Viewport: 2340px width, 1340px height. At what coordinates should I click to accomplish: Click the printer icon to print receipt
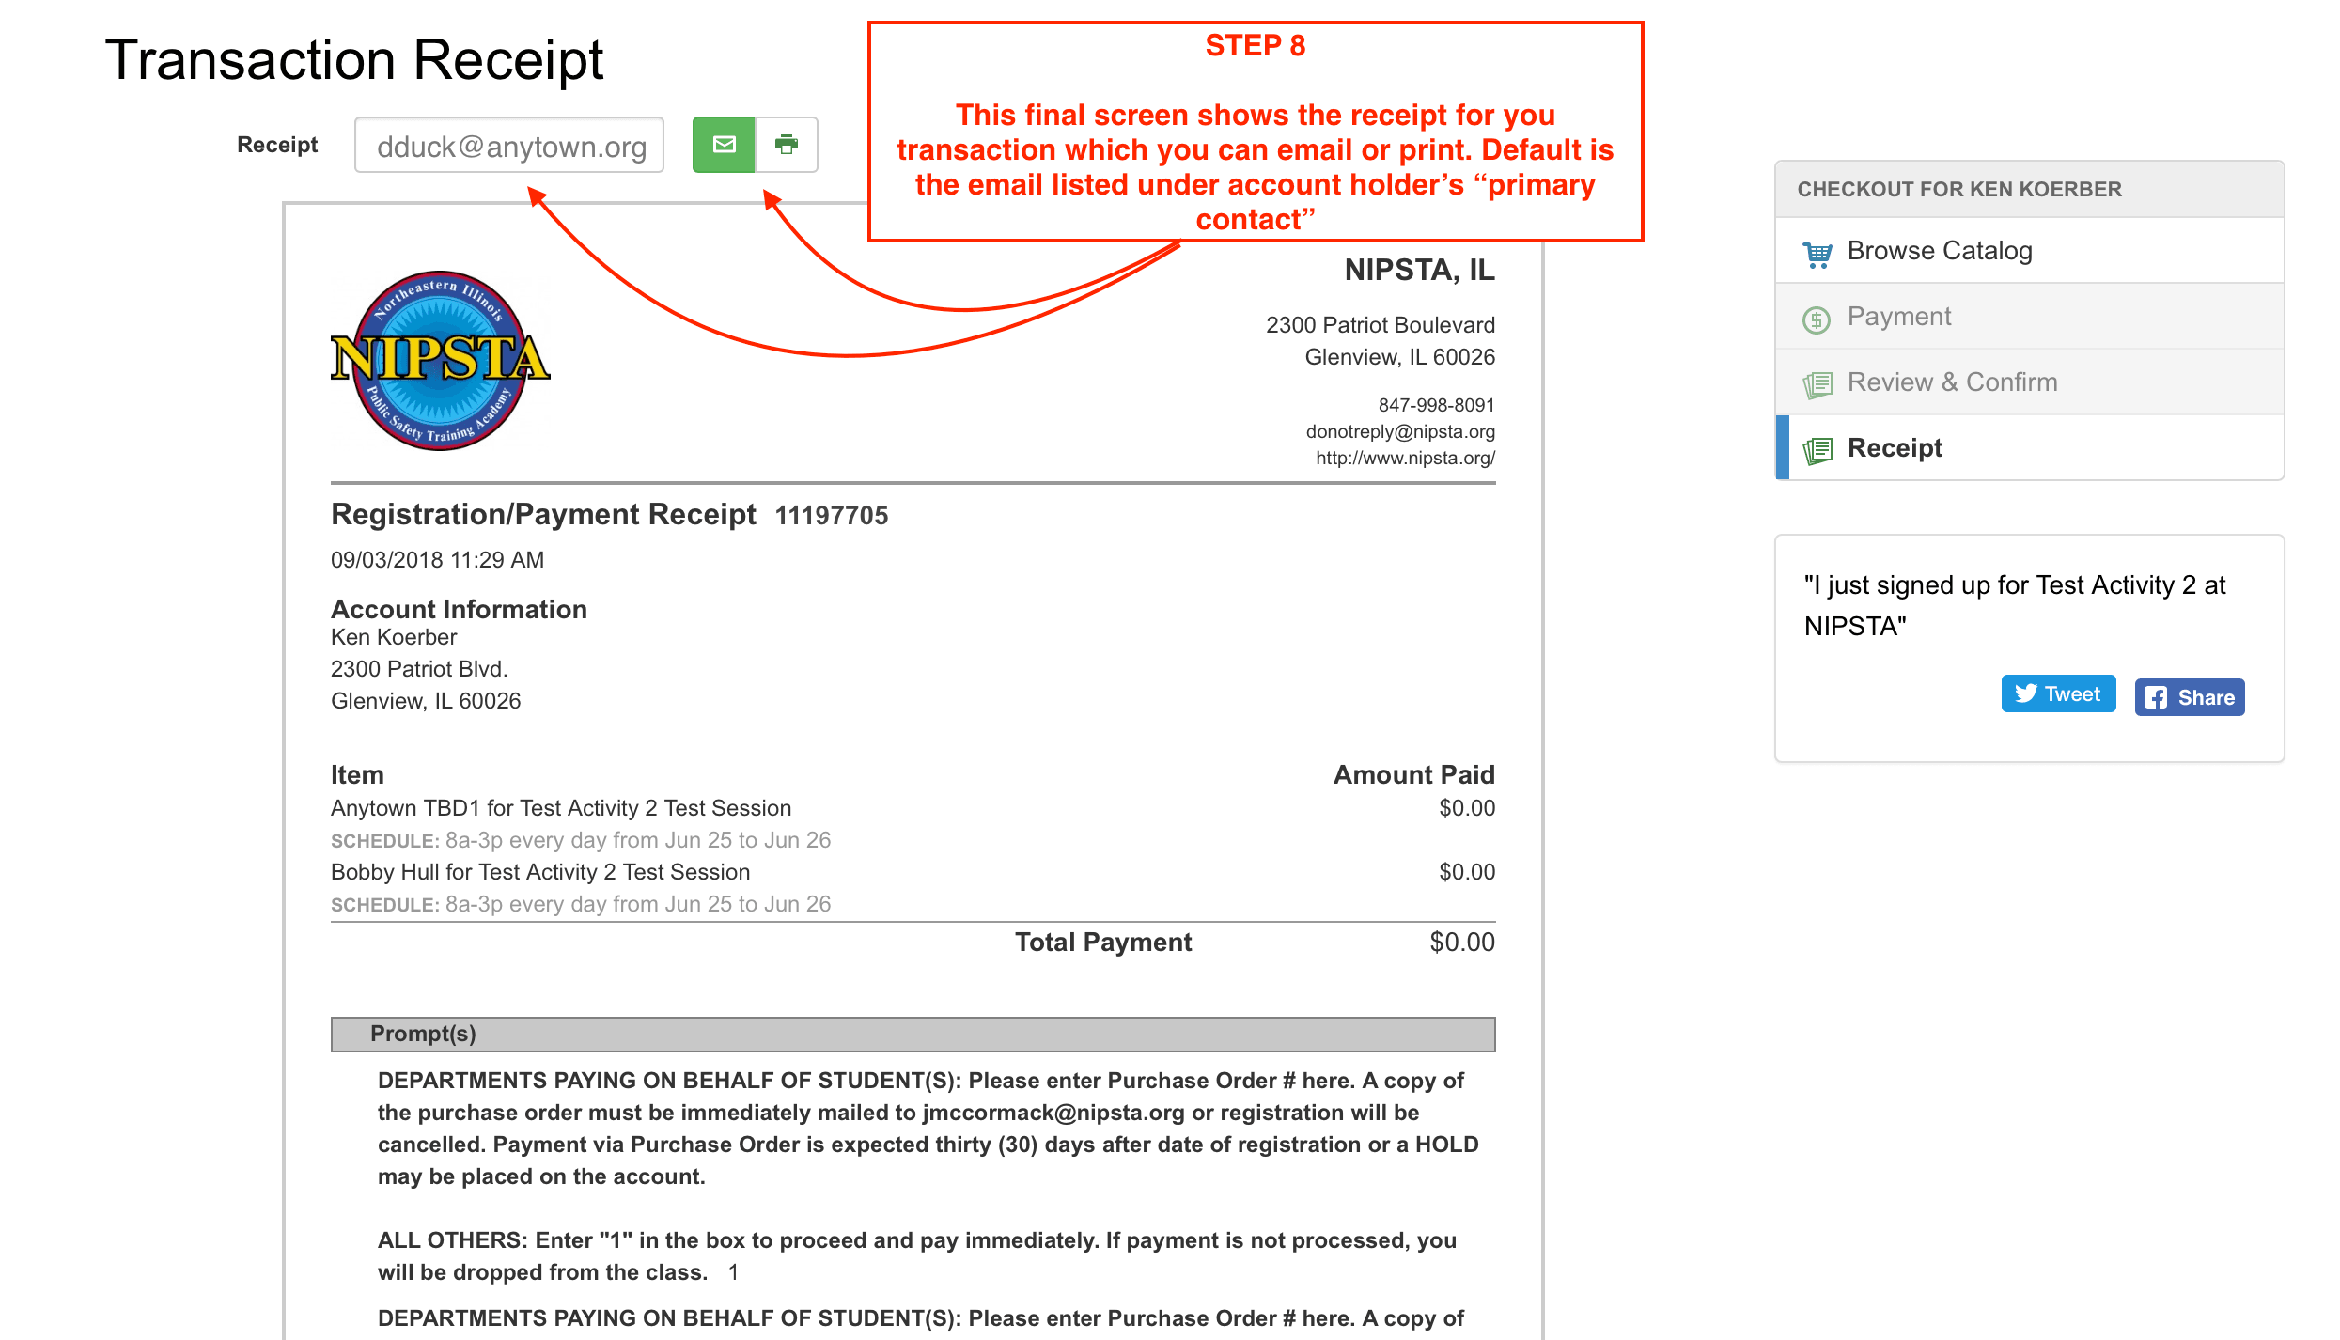click(787, 145)
